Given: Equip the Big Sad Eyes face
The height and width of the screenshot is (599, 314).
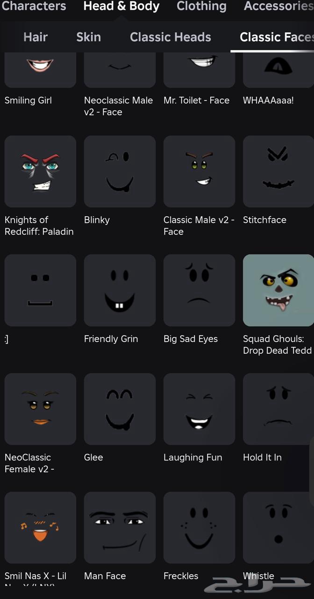Looking at the screenshot, I should click(199, 290).
